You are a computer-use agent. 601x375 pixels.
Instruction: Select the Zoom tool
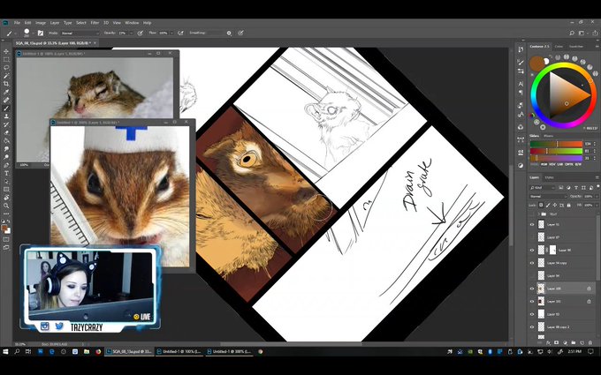coord(6,206)
